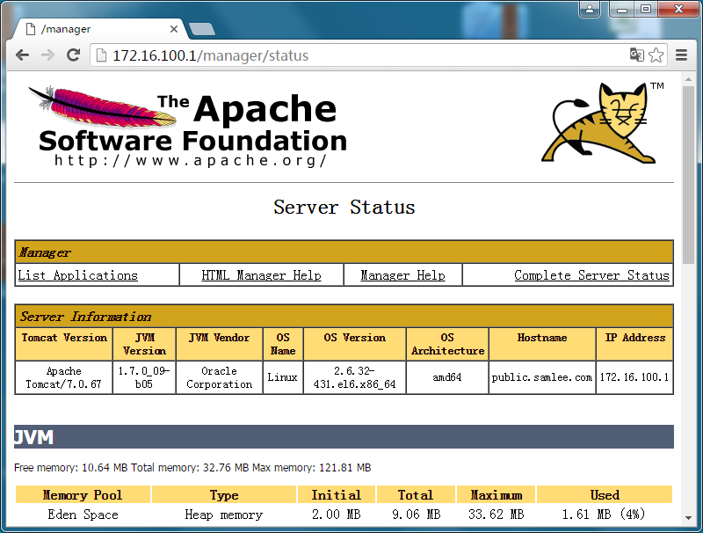Click the Heap memory type cell

(224, 515)
